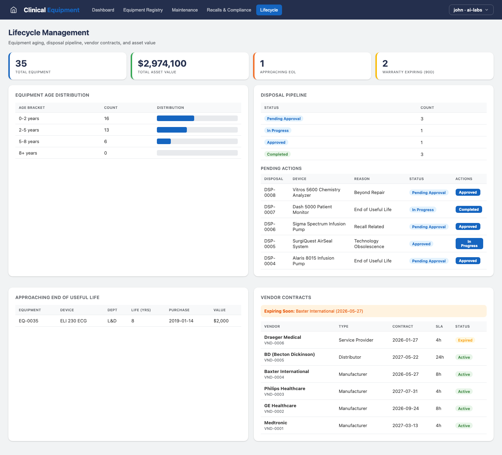Click Draeger Medical's Expired status badge

coord(465,340)
